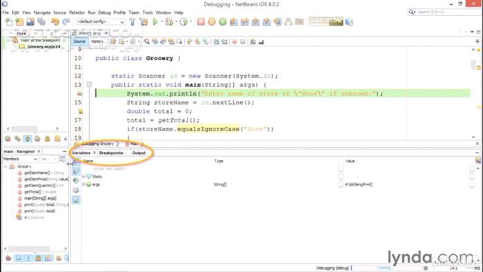Toggle show fields filter in Navigator bottom
Viewport: 483px width, 272px height.
[x=18, y=258]
